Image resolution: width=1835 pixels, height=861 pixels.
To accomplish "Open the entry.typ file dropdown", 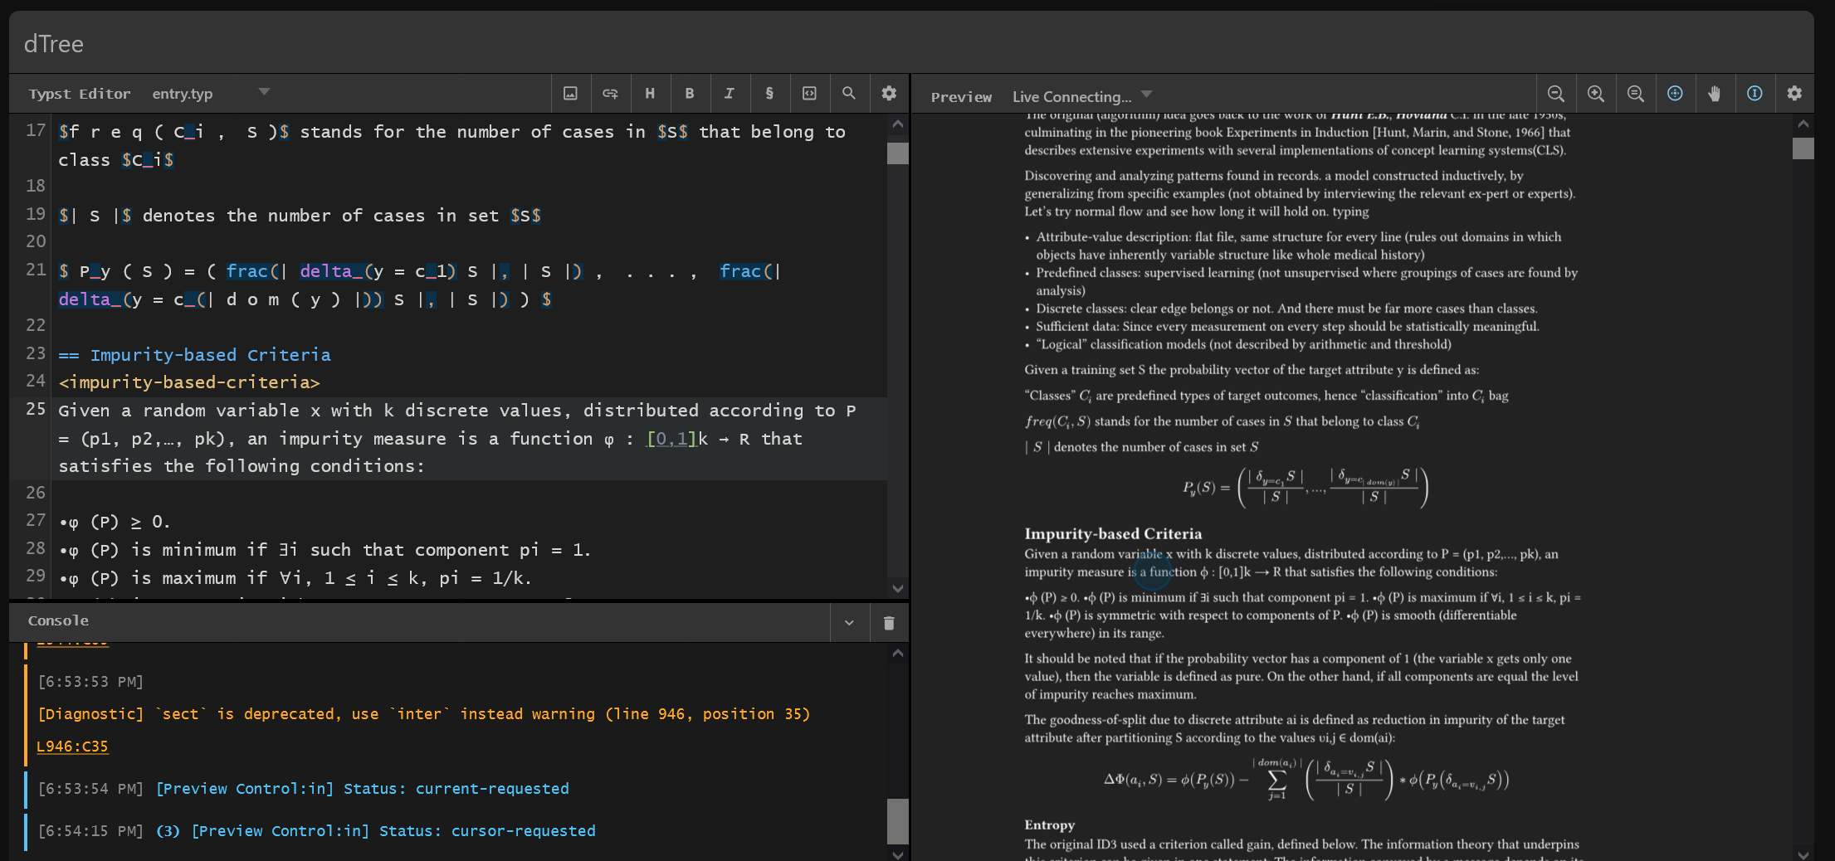I will [x=264, y=92].
